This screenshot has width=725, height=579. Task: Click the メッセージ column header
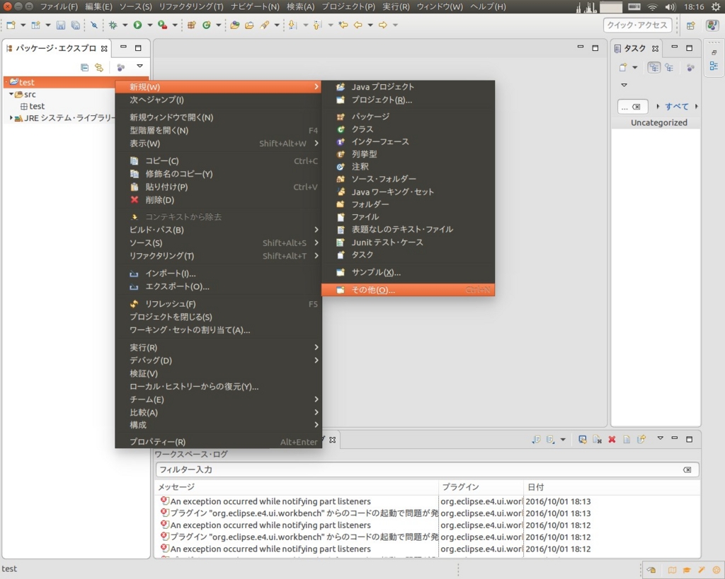pos(297,487)
